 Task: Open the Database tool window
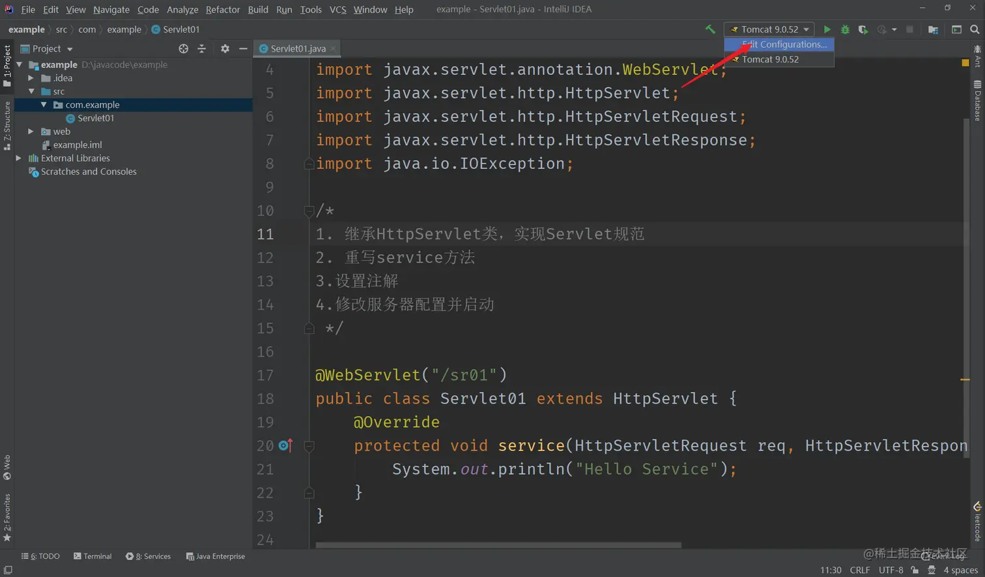tap(977, 101)
